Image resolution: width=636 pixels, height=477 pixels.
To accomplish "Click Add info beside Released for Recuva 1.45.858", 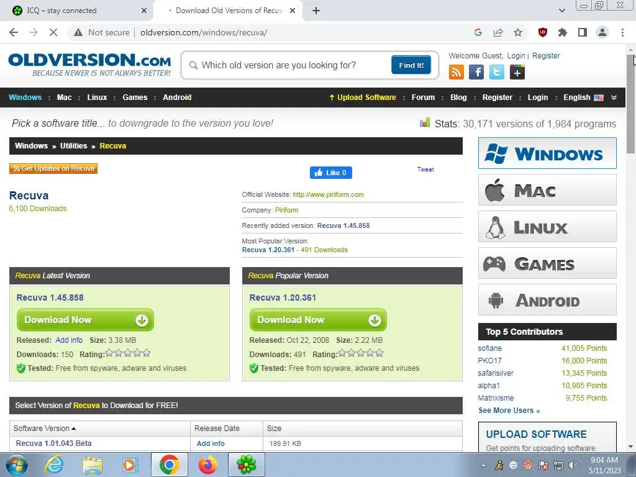I will (69, 340).
